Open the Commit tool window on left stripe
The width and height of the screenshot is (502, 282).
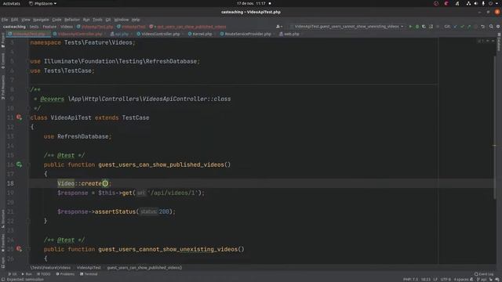3,61
